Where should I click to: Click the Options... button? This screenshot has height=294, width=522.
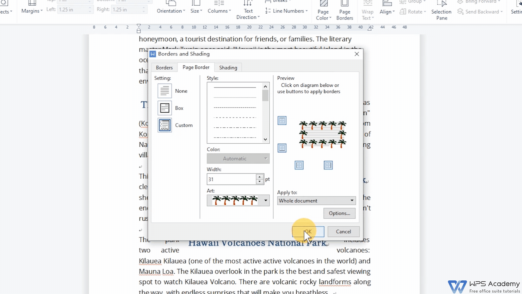[x=339, y=213]
